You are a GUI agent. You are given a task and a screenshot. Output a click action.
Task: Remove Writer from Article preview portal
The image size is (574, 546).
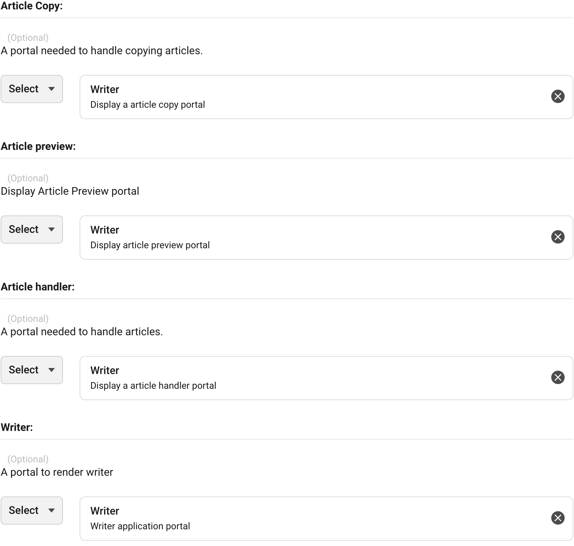[558, 237]
